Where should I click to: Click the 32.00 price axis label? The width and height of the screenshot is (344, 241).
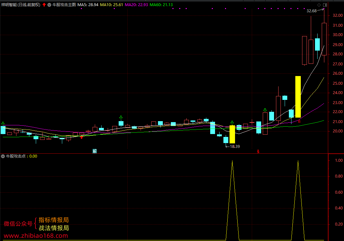[x=338, y=15]
